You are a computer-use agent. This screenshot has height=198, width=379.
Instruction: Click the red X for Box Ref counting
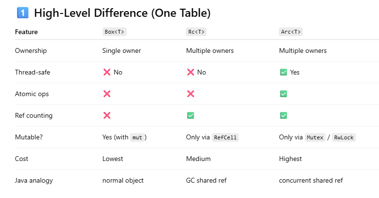tap(107, 115)
